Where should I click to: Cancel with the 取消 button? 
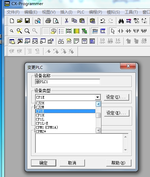pos(72,163)
